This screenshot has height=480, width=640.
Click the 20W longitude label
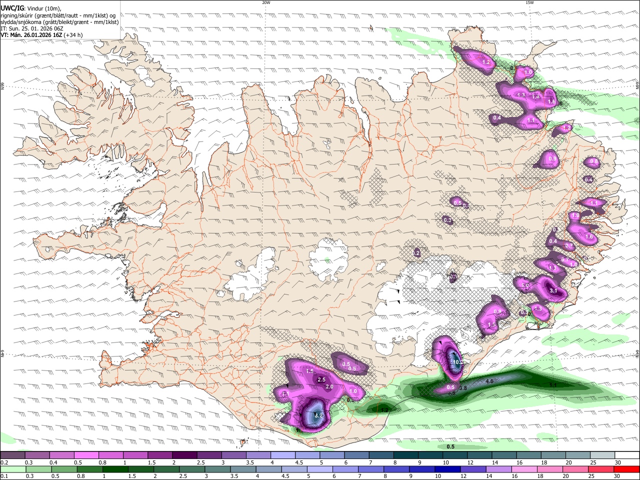tap(266, 2)
